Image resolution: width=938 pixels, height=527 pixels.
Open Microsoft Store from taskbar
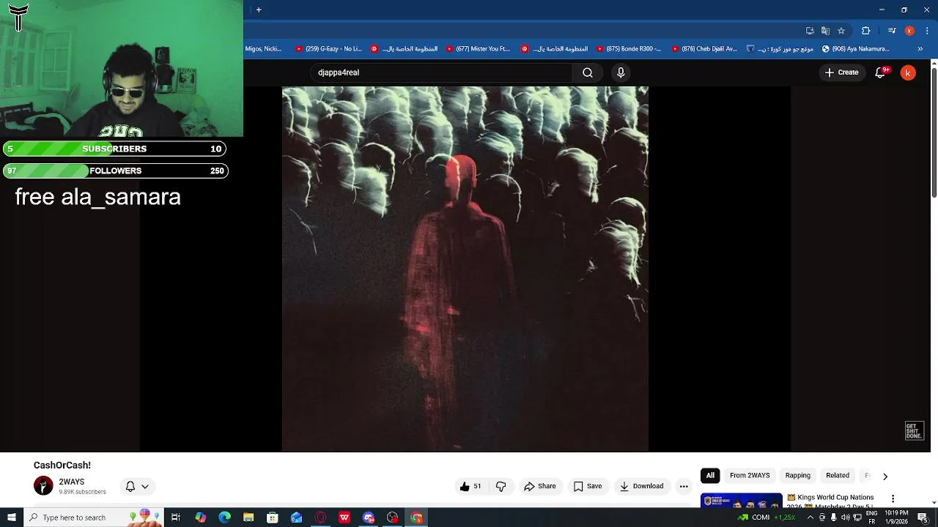[273, 517]
